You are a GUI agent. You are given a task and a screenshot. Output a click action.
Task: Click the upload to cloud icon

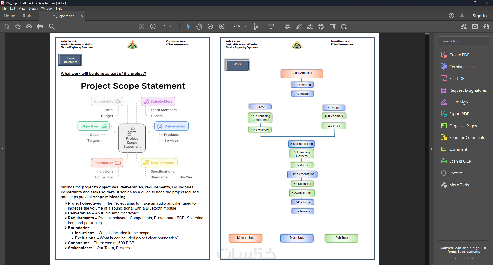(29, 26)
